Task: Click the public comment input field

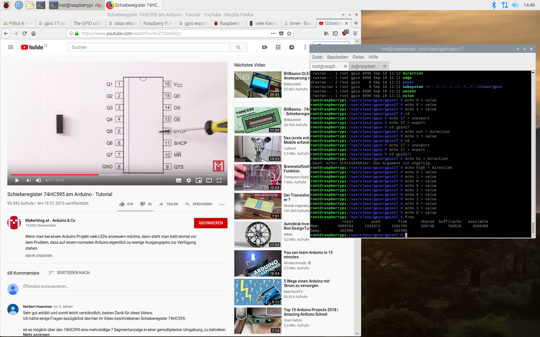Action: point(125,287)
